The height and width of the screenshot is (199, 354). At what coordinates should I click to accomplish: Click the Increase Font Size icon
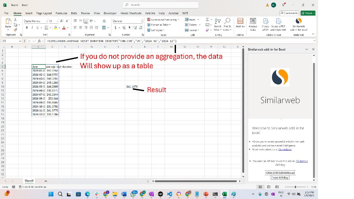pyautogui.click(x=62, y=21)
